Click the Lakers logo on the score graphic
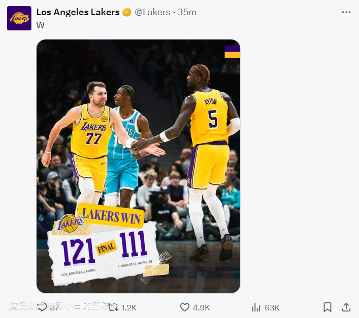Image resolution: width=359 pixels, height=318 pixels. (x=71, y=223)
